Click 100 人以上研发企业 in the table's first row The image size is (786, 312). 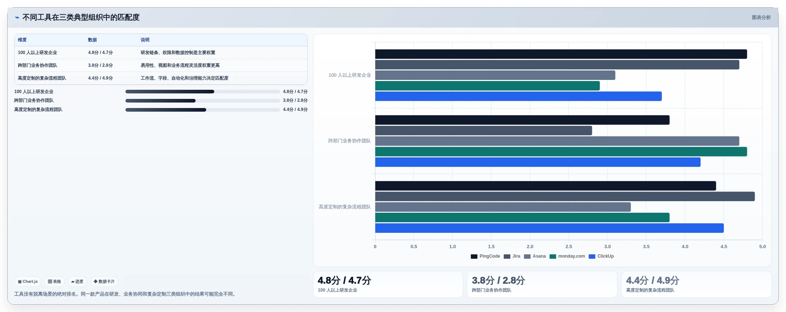click(37, 53)
